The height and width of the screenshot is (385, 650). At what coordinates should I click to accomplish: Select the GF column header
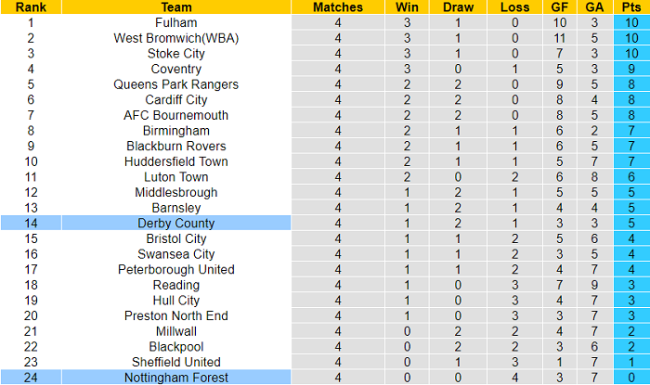click(x=560, y=6)
